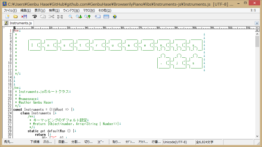Open the ファイル(F) menu
The height and width of the screenshot is (147, 262).
tap(10, 10)
